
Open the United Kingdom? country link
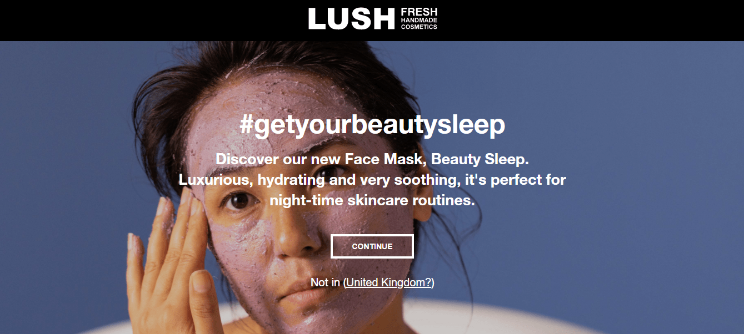pyautogui.click(x=389, y=282)
